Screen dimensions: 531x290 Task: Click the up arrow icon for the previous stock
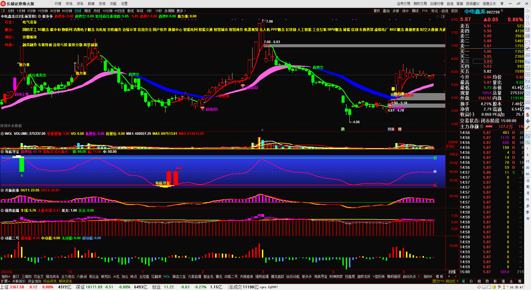pyautogui.click(x=528, y=17)
